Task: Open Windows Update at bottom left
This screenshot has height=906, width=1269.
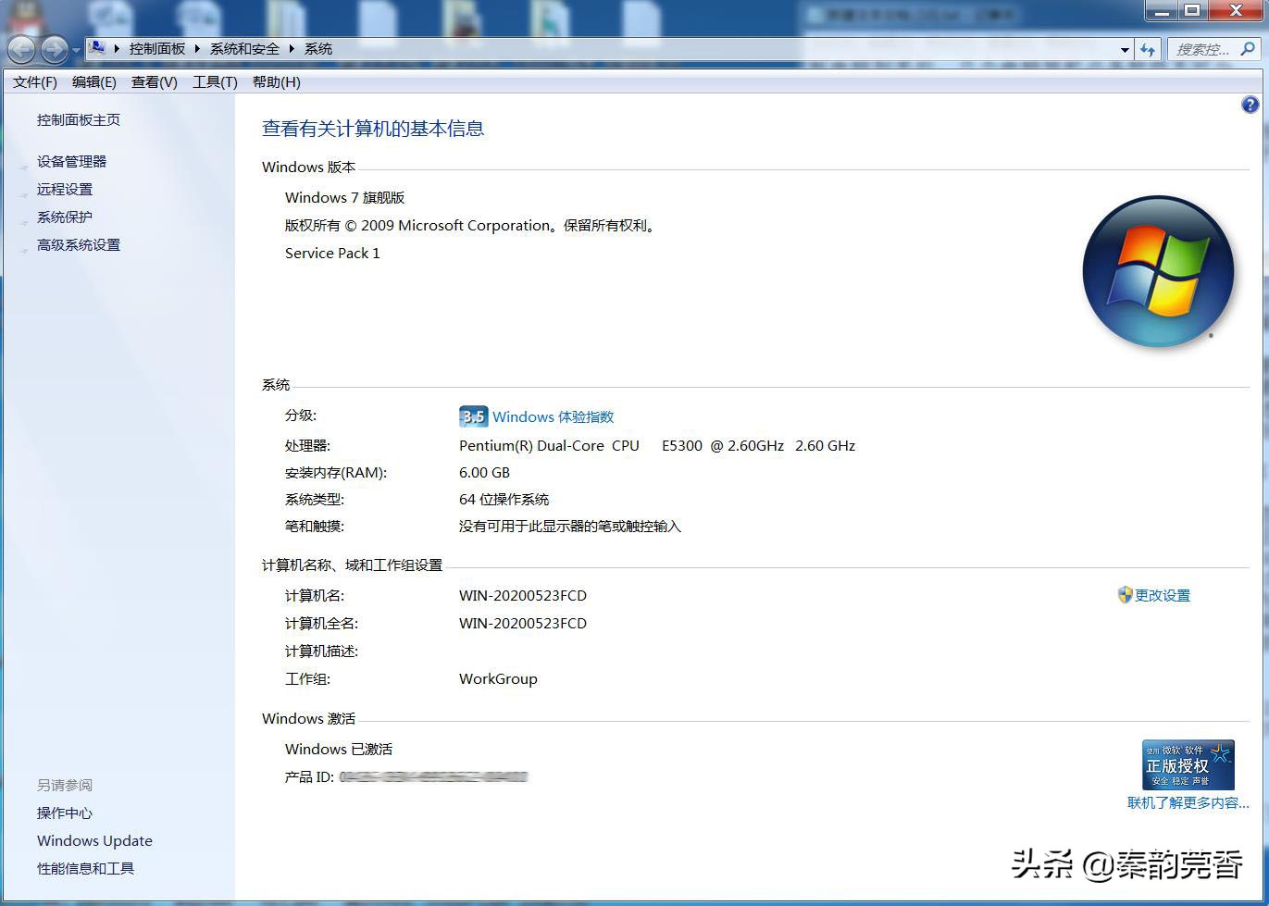Action: [x=94, y=840]
